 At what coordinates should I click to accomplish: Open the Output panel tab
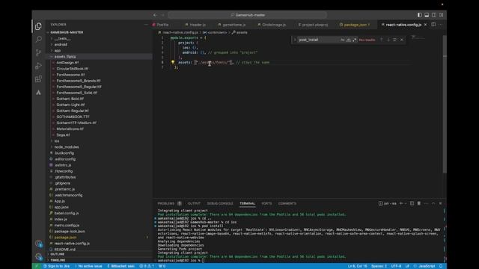point(194,203)
